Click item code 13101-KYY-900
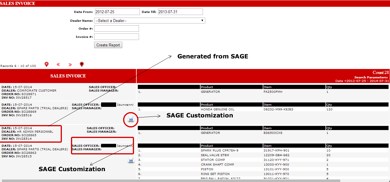Viewport: 390px width, 182px height. pyautogui.click(x=277, y=169)
